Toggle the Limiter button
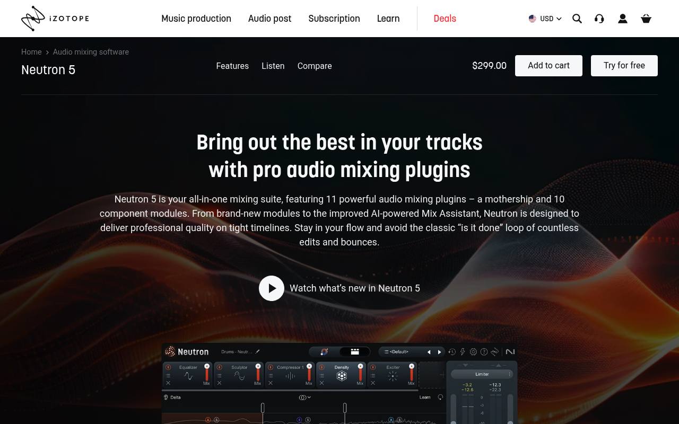 coord(482,374)
